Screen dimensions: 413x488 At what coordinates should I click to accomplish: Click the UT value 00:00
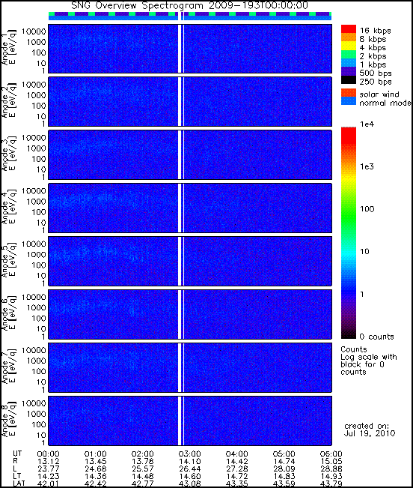coord(48,454)
